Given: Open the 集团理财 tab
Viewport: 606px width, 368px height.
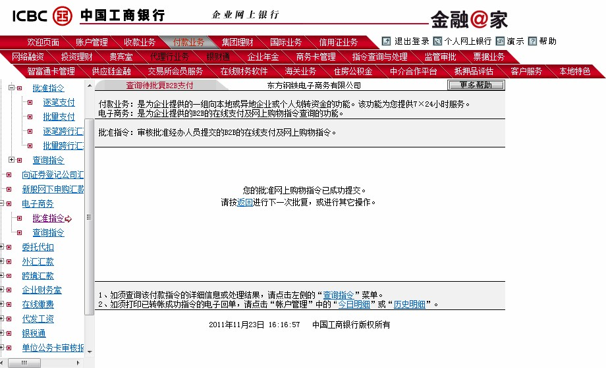Looking at the screenshot, I should coord(237,42).
